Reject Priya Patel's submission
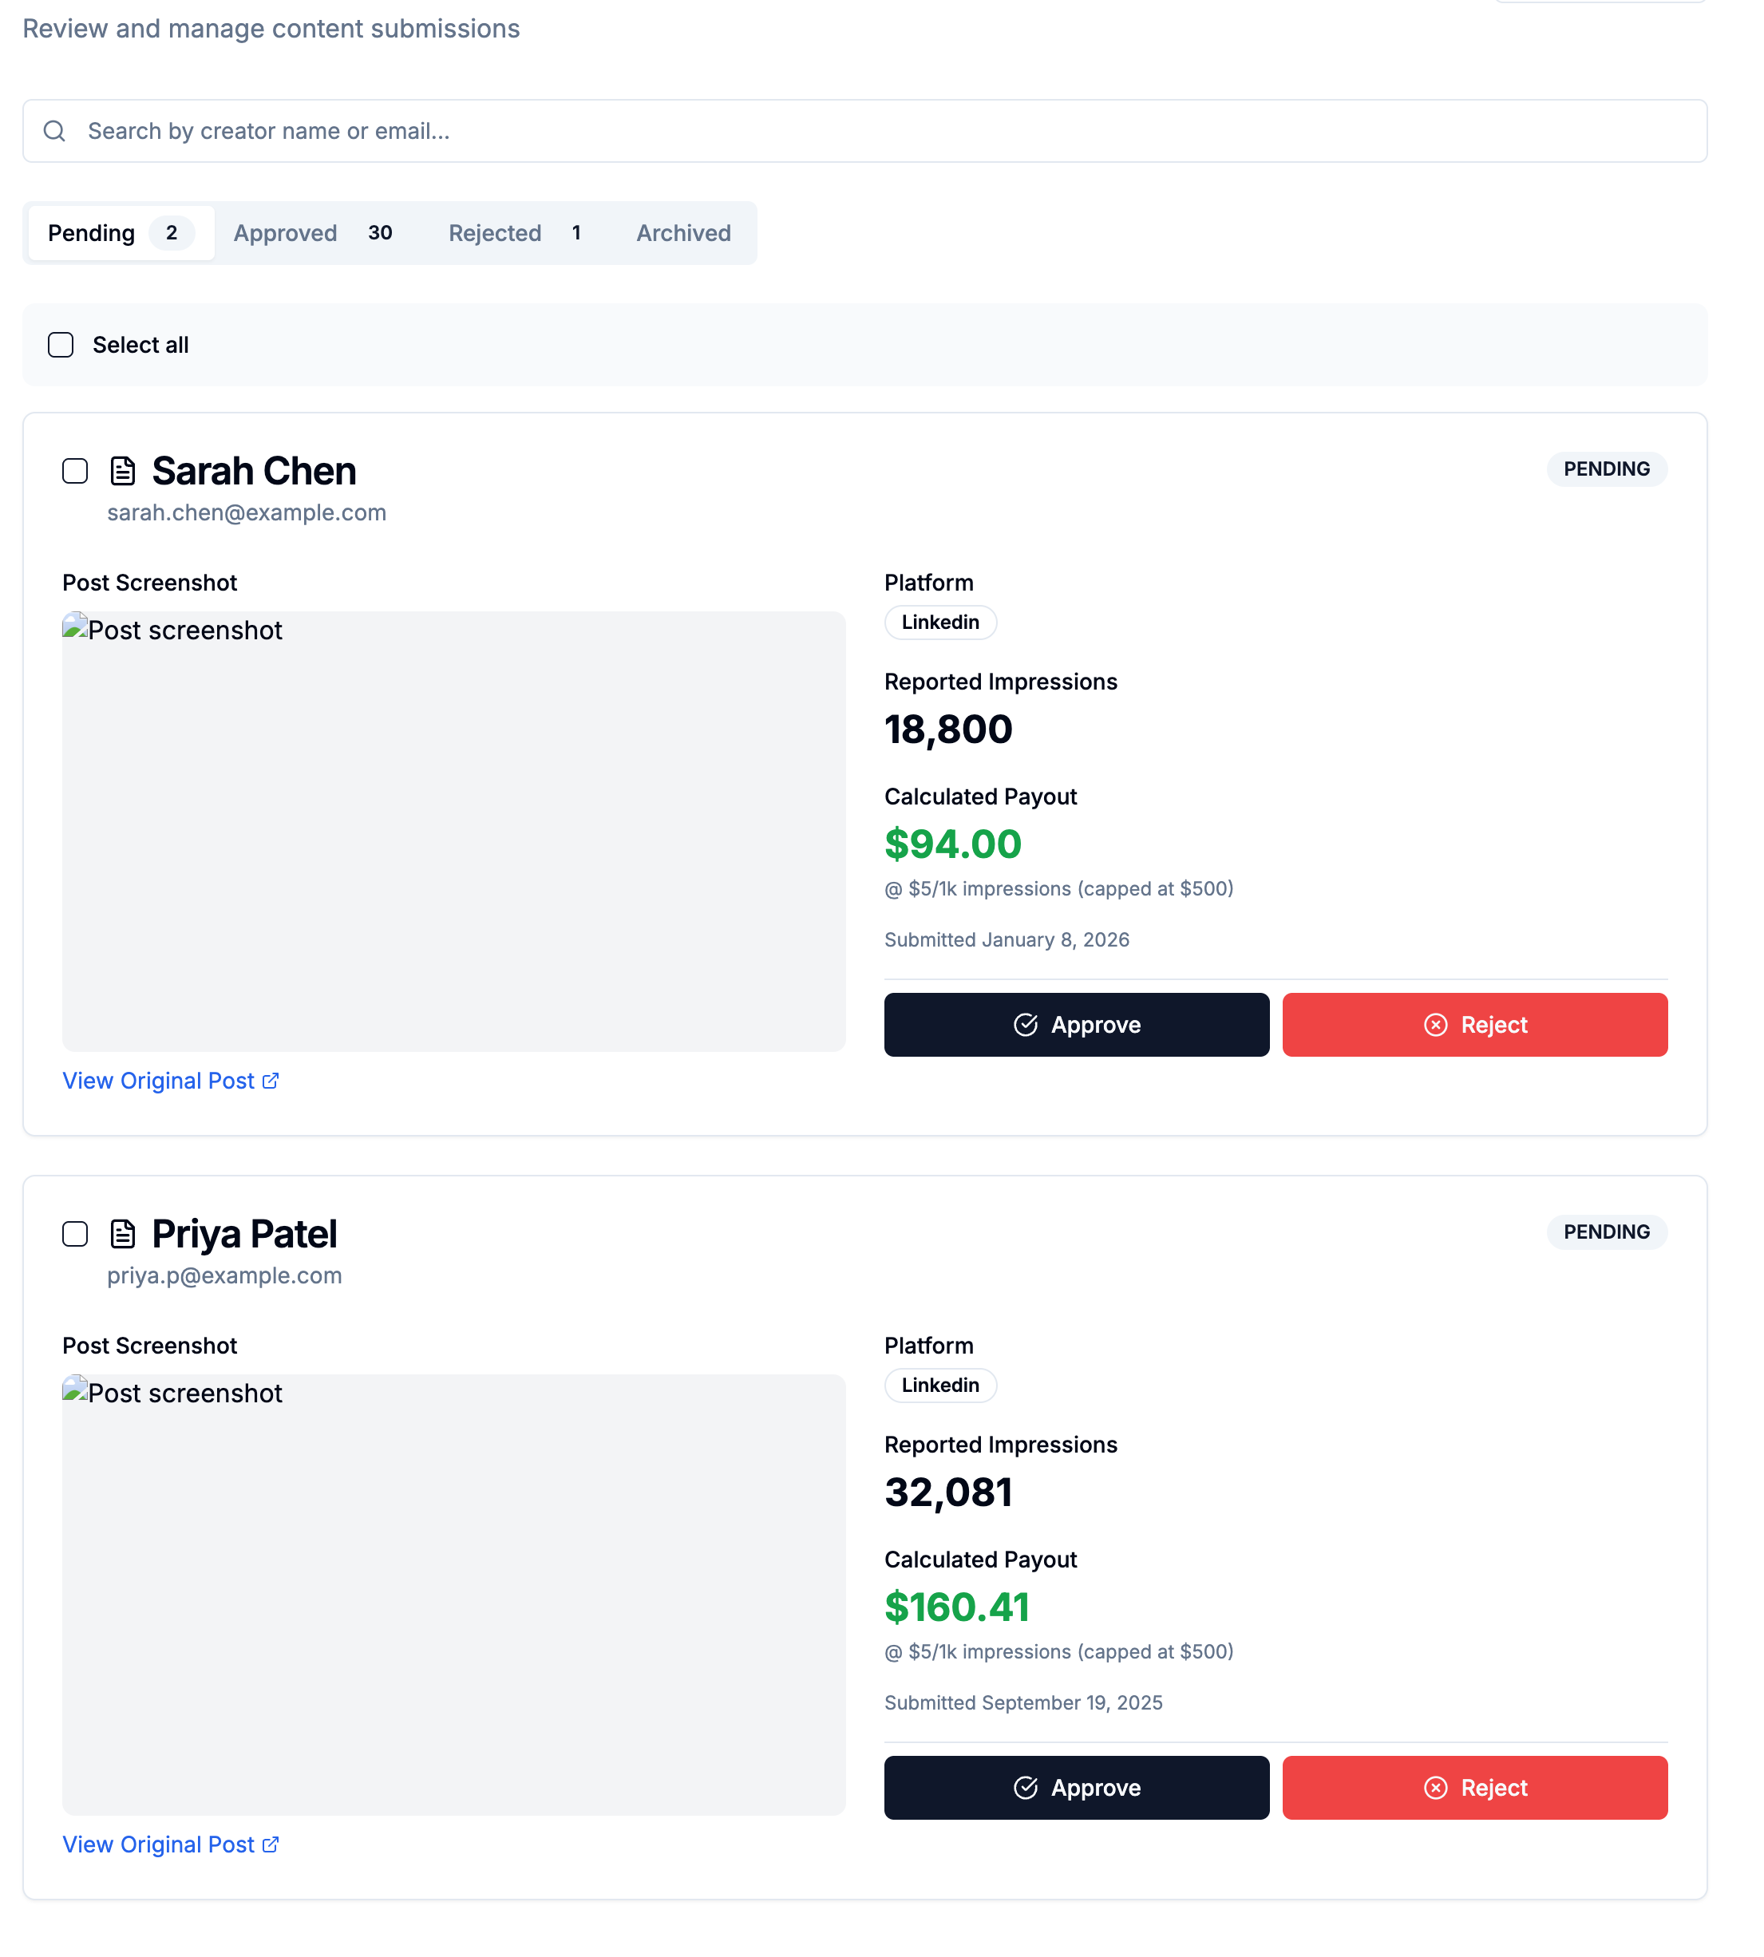Image resolution: width=1764 pixels, height=1957 pixels. [1474, 1787]
